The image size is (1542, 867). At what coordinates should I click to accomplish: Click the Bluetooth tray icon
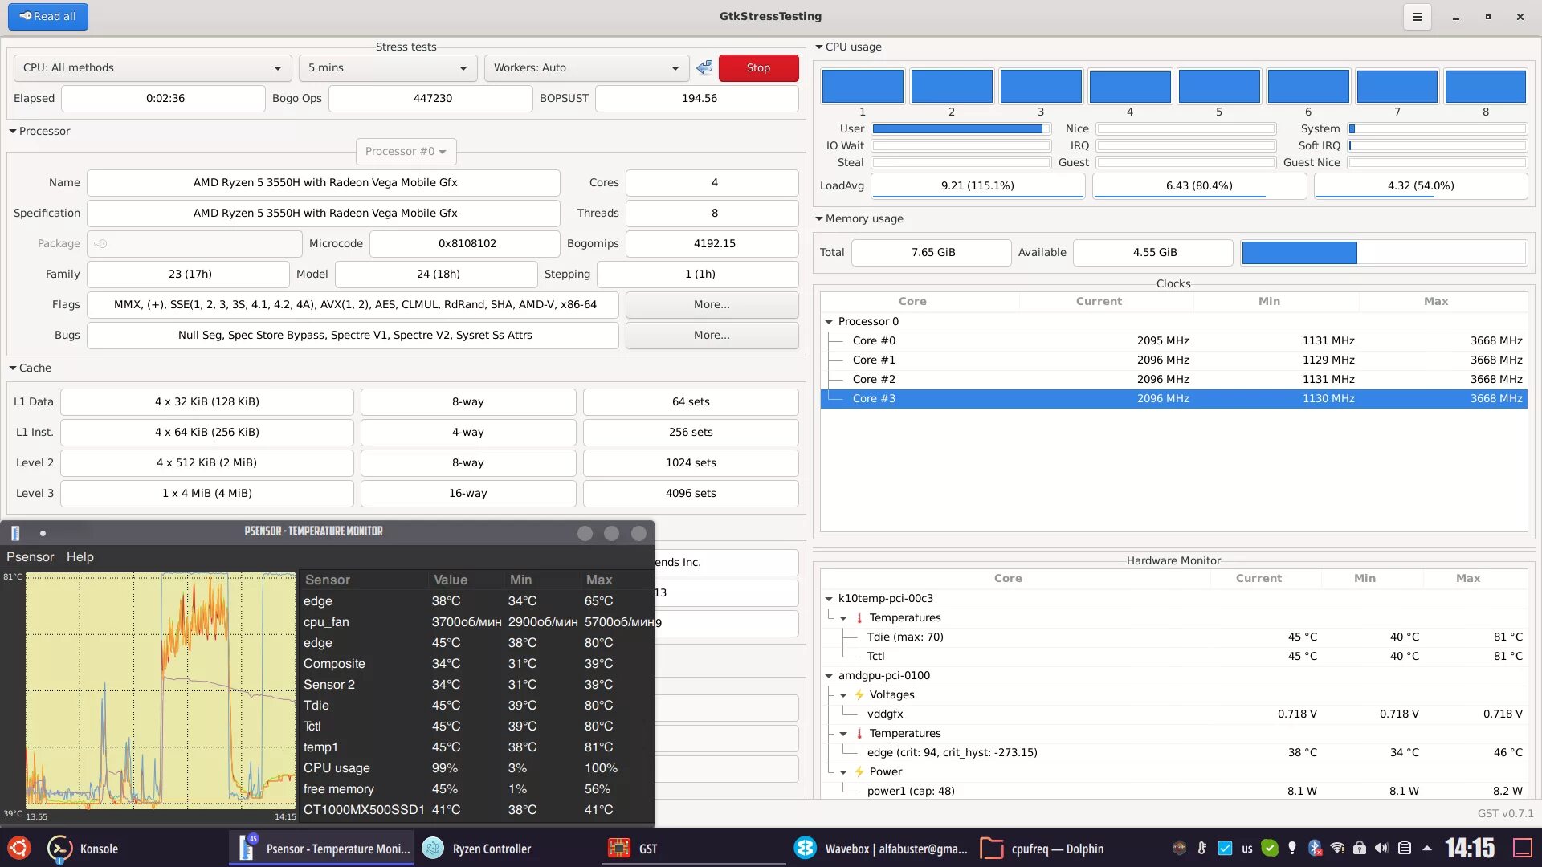(1315, 848)
